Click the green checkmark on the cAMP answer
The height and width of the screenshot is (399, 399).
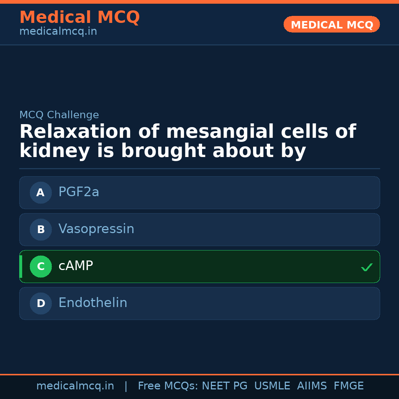point(367,267)
